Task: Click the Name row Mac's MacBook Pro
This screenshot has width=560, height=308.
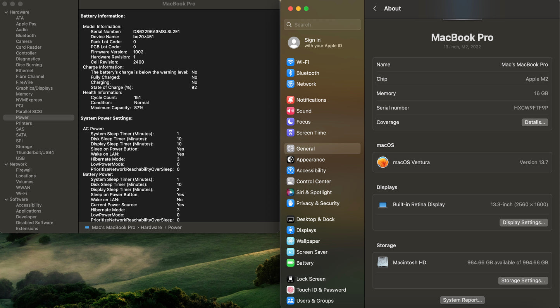Action: pyautogui.click(x=462, y=65)
